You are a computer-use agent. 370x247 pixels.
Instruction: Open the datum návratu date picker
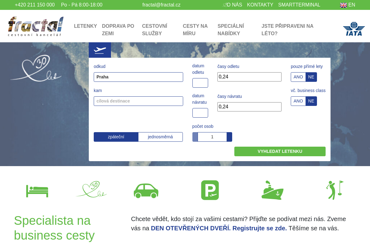pos(200,113)
